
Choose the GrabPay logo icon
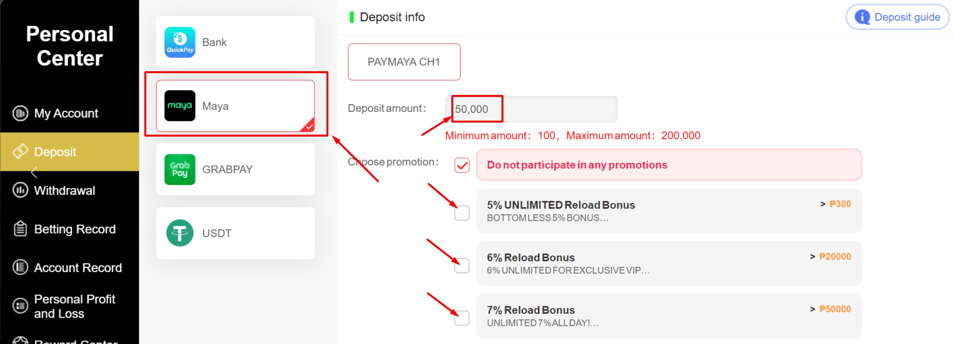click(180, 169)
